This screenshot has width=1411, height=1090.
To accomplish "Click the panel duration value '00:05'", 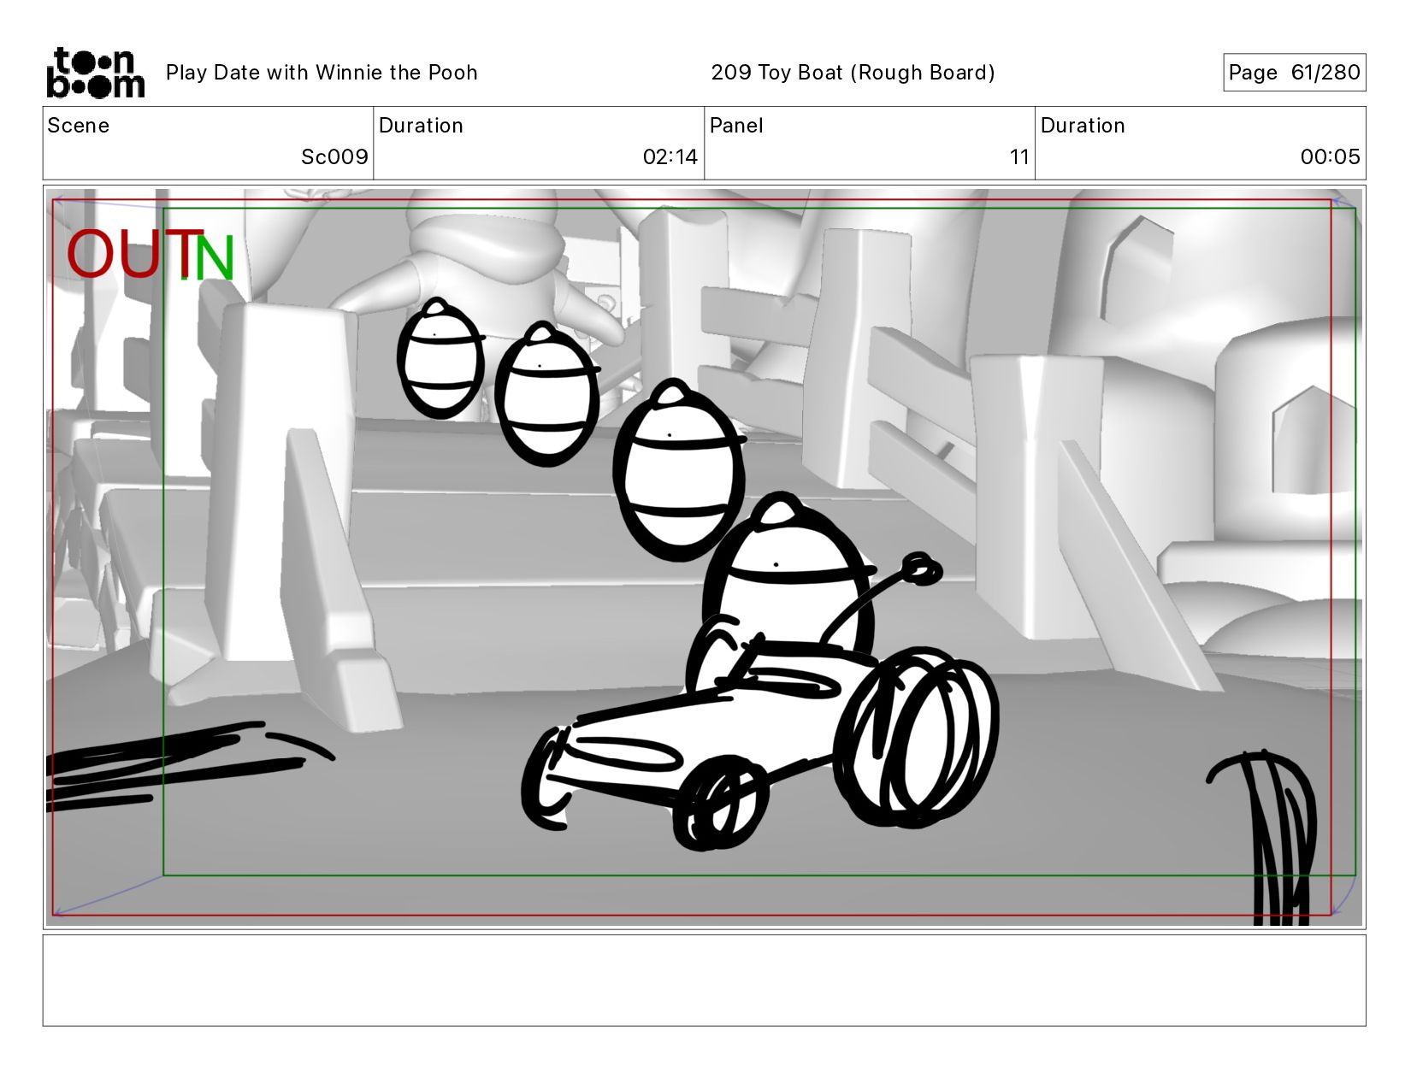I will coord(1330,157).
